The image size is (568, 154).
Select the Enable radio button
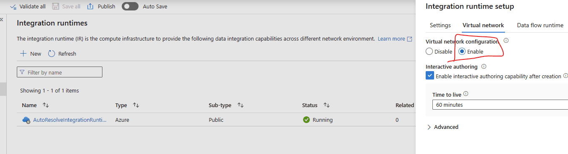(462, 51)
